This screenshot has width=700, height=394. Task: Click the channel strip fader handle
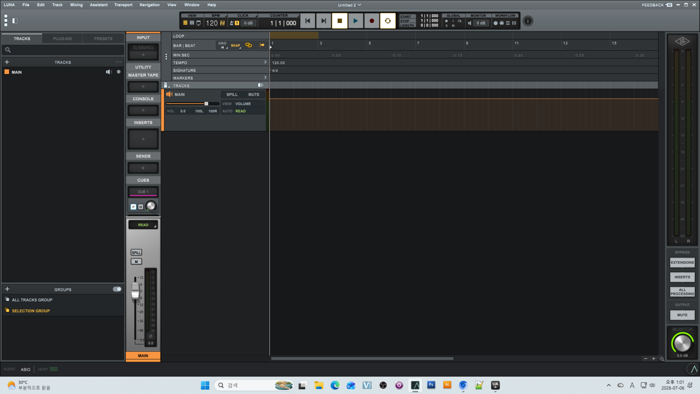135,291
